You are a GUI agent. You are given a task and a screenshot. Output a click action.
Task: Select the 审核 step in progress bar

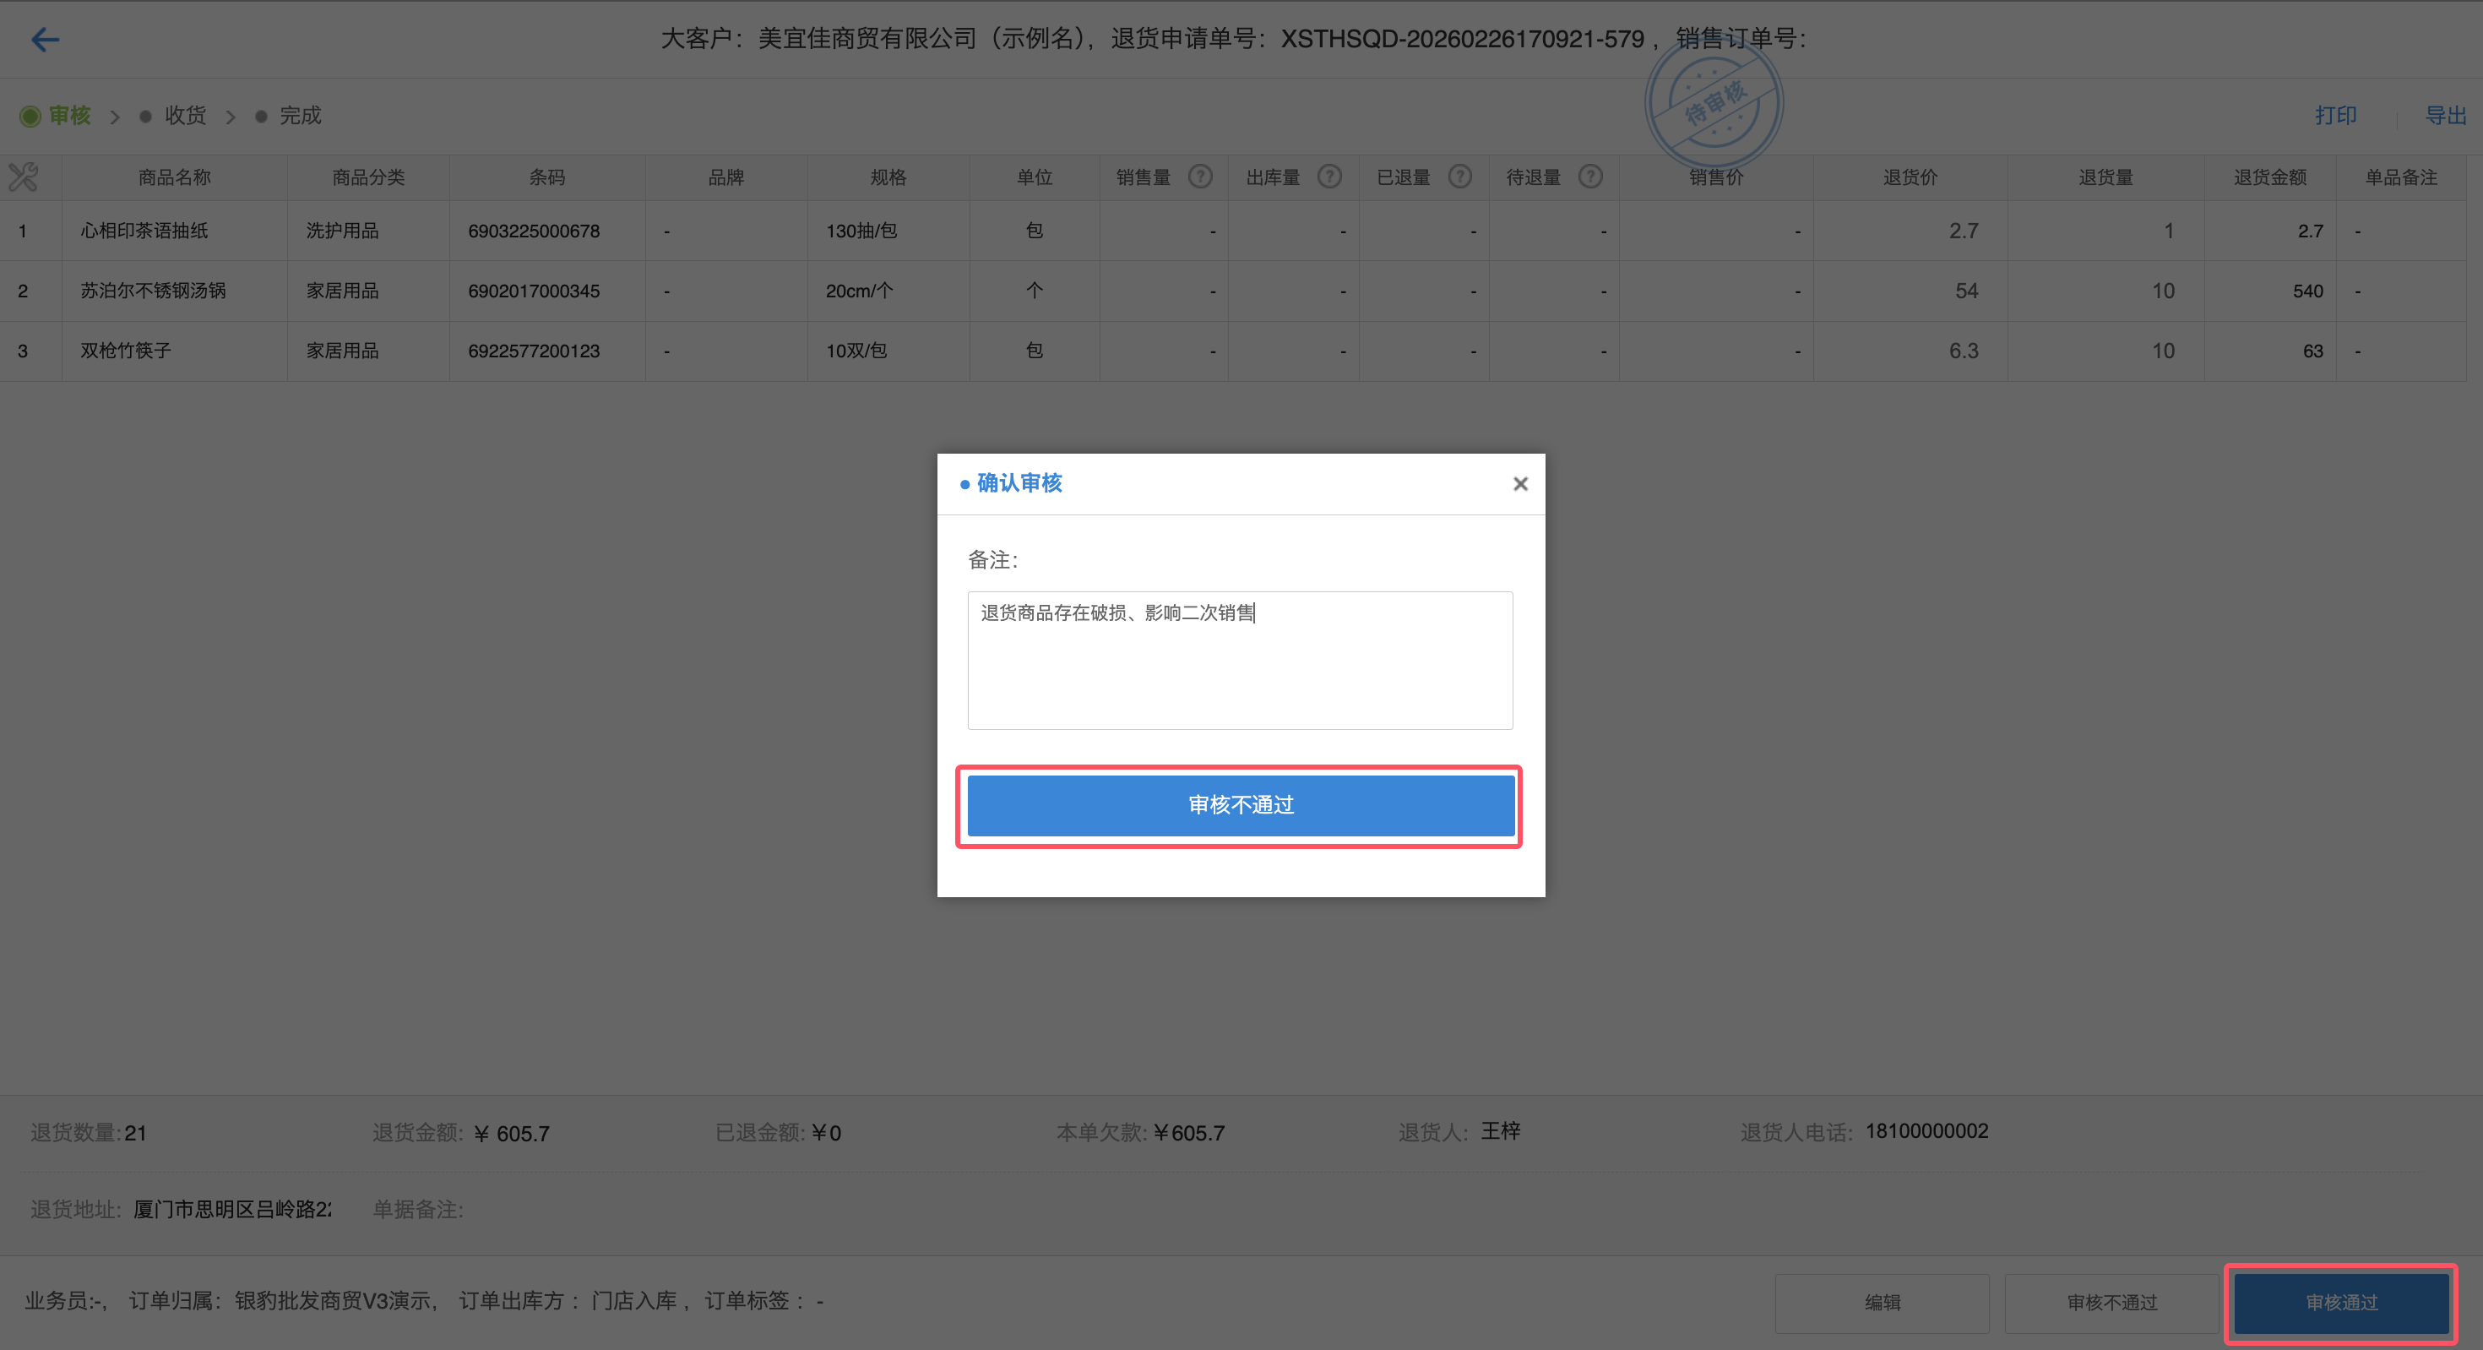[x=68, y=116]
